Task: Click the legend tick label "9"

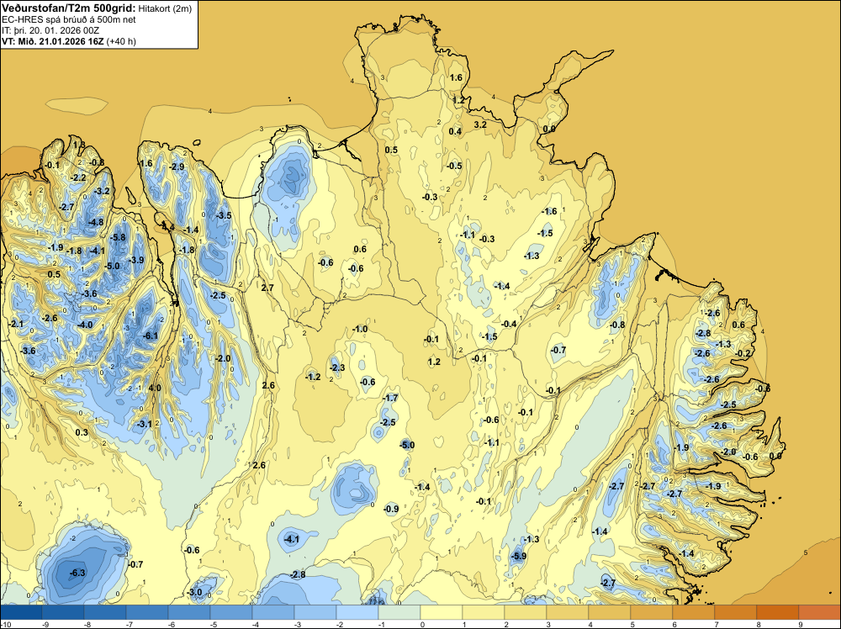Action: pos(800,624)
